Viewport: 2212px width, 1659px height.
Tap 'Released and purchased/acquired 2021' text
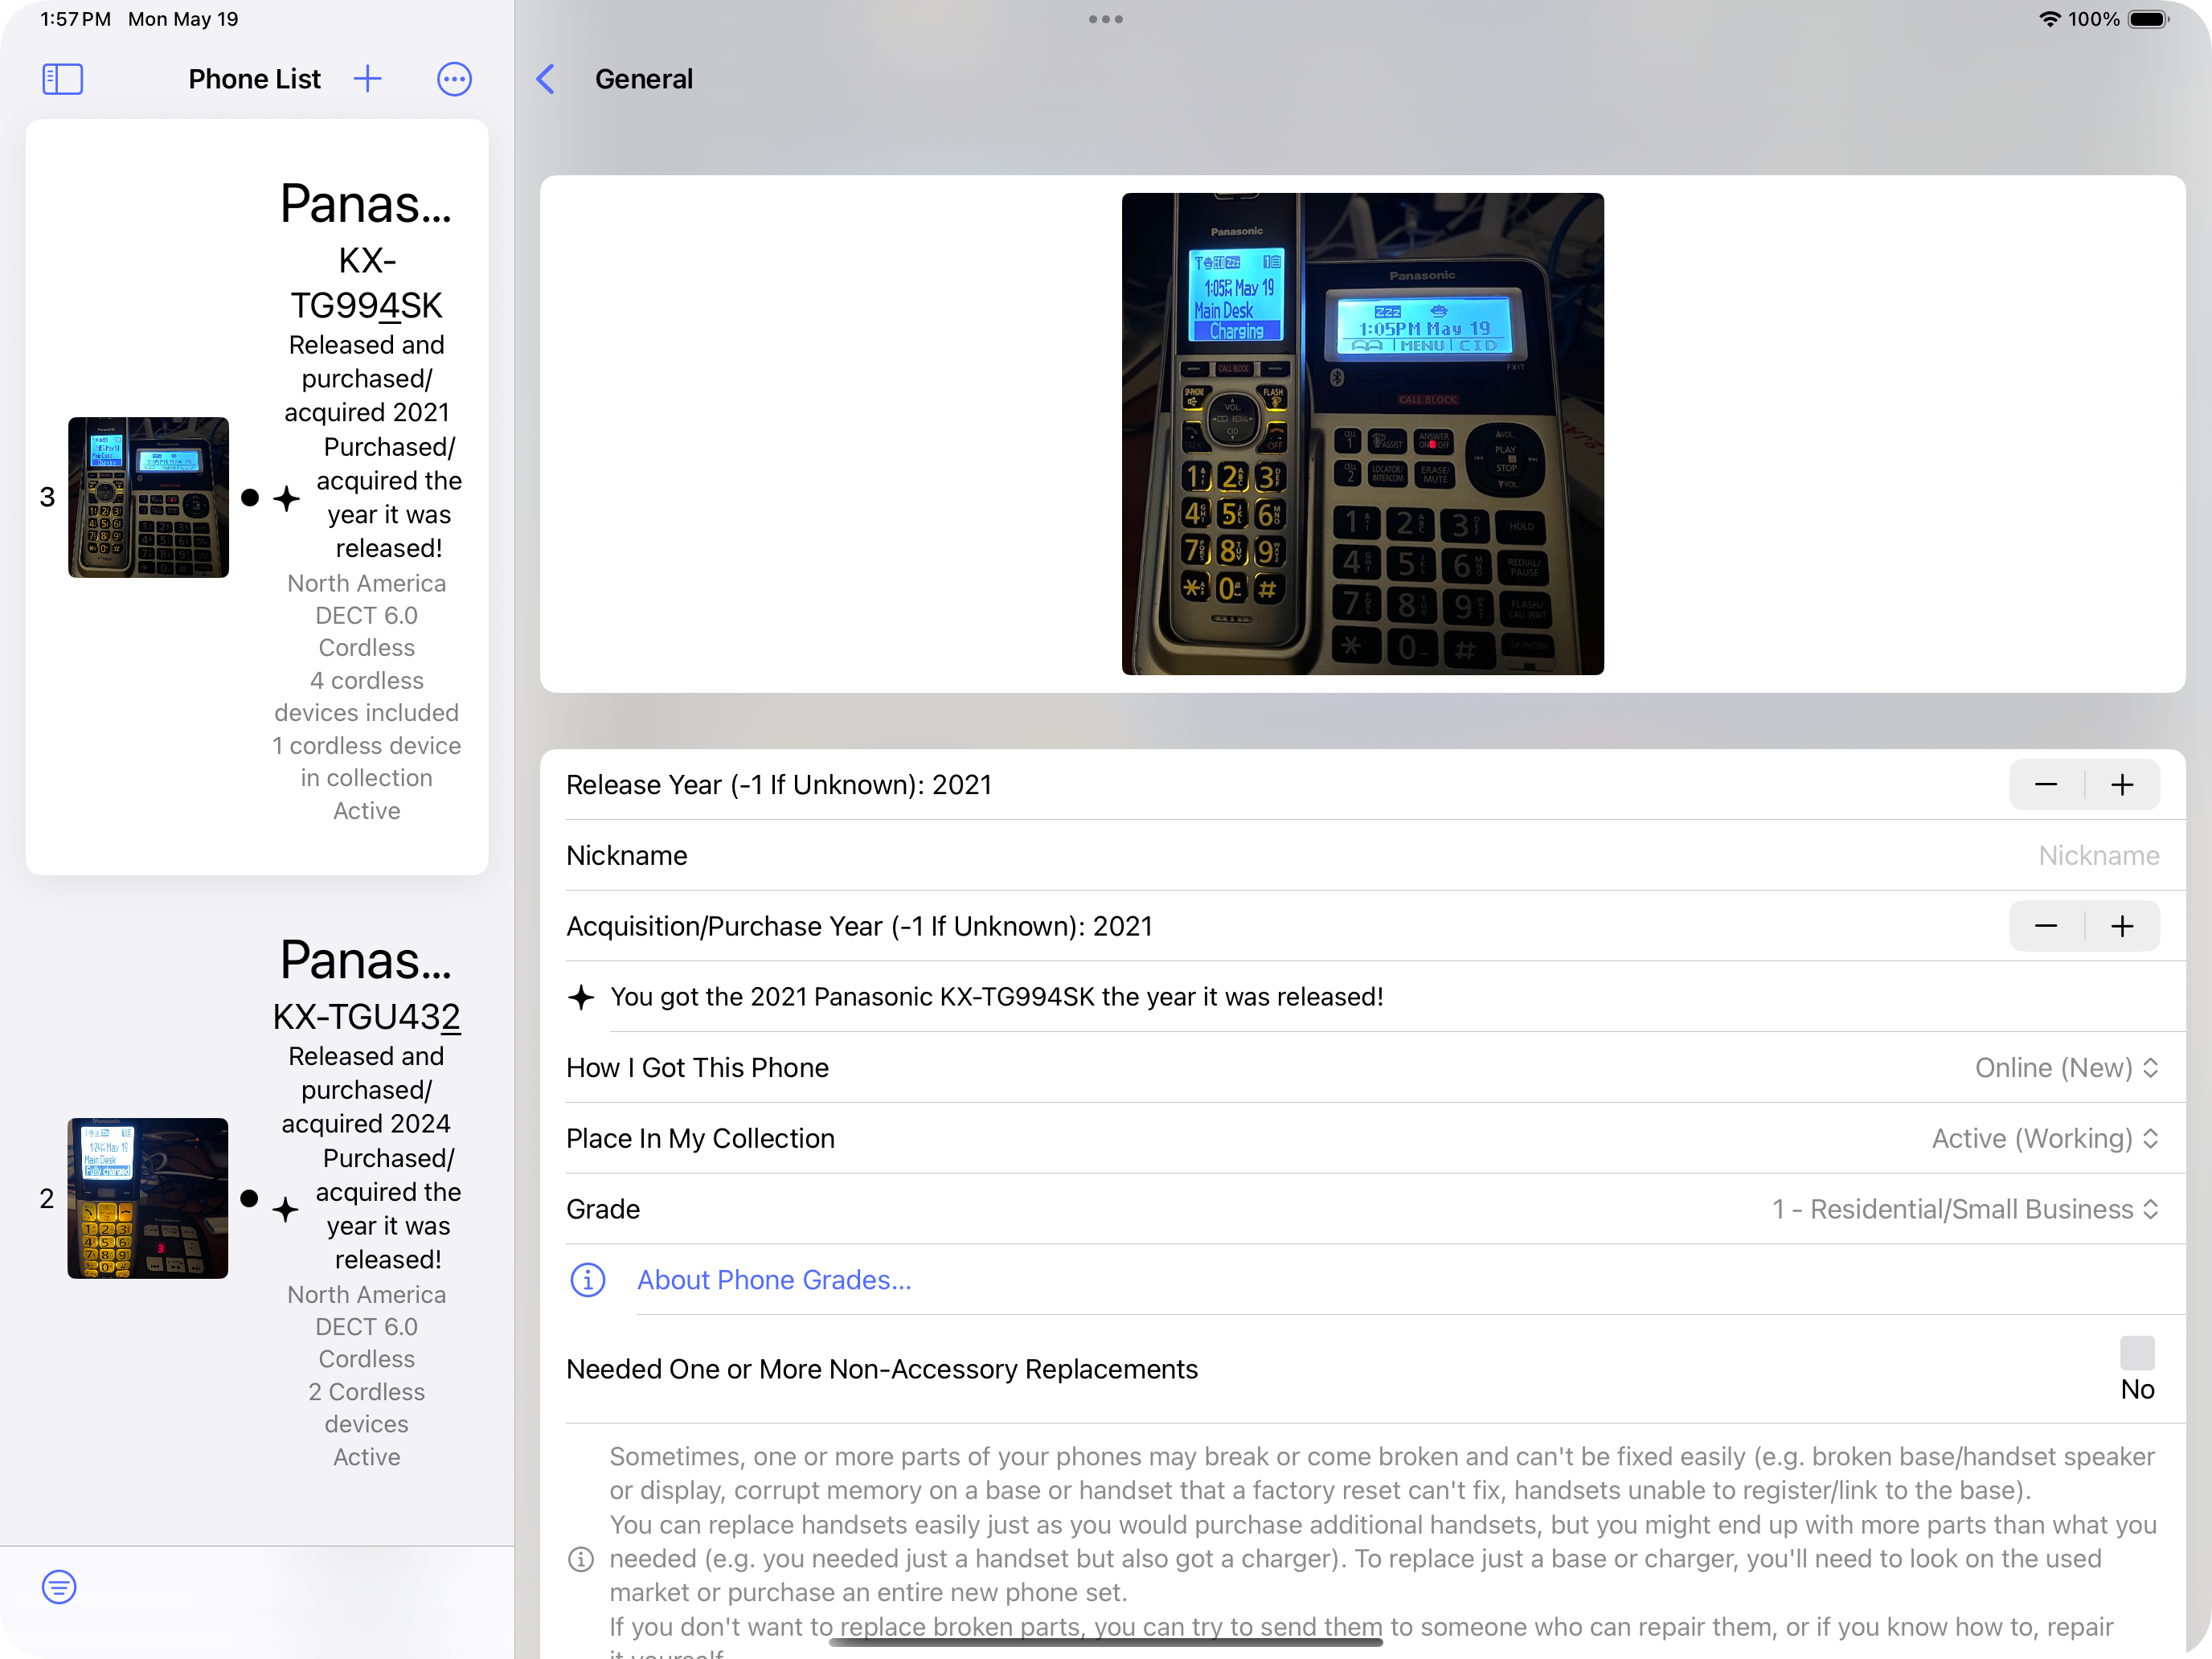point(367,379)
